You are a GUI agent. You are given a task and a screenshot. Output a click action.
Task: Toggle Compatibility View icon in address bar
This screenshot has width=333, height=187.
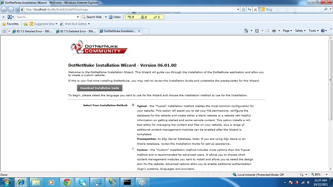(243, 9)
